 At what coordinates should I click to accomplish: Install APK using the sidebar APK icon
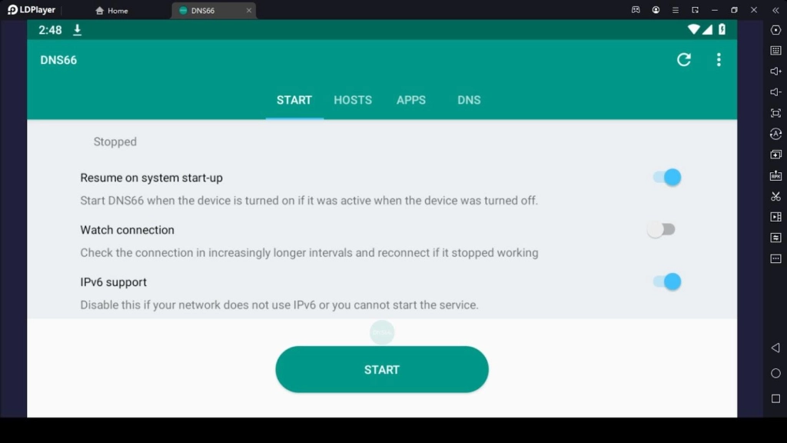(775, 175)
